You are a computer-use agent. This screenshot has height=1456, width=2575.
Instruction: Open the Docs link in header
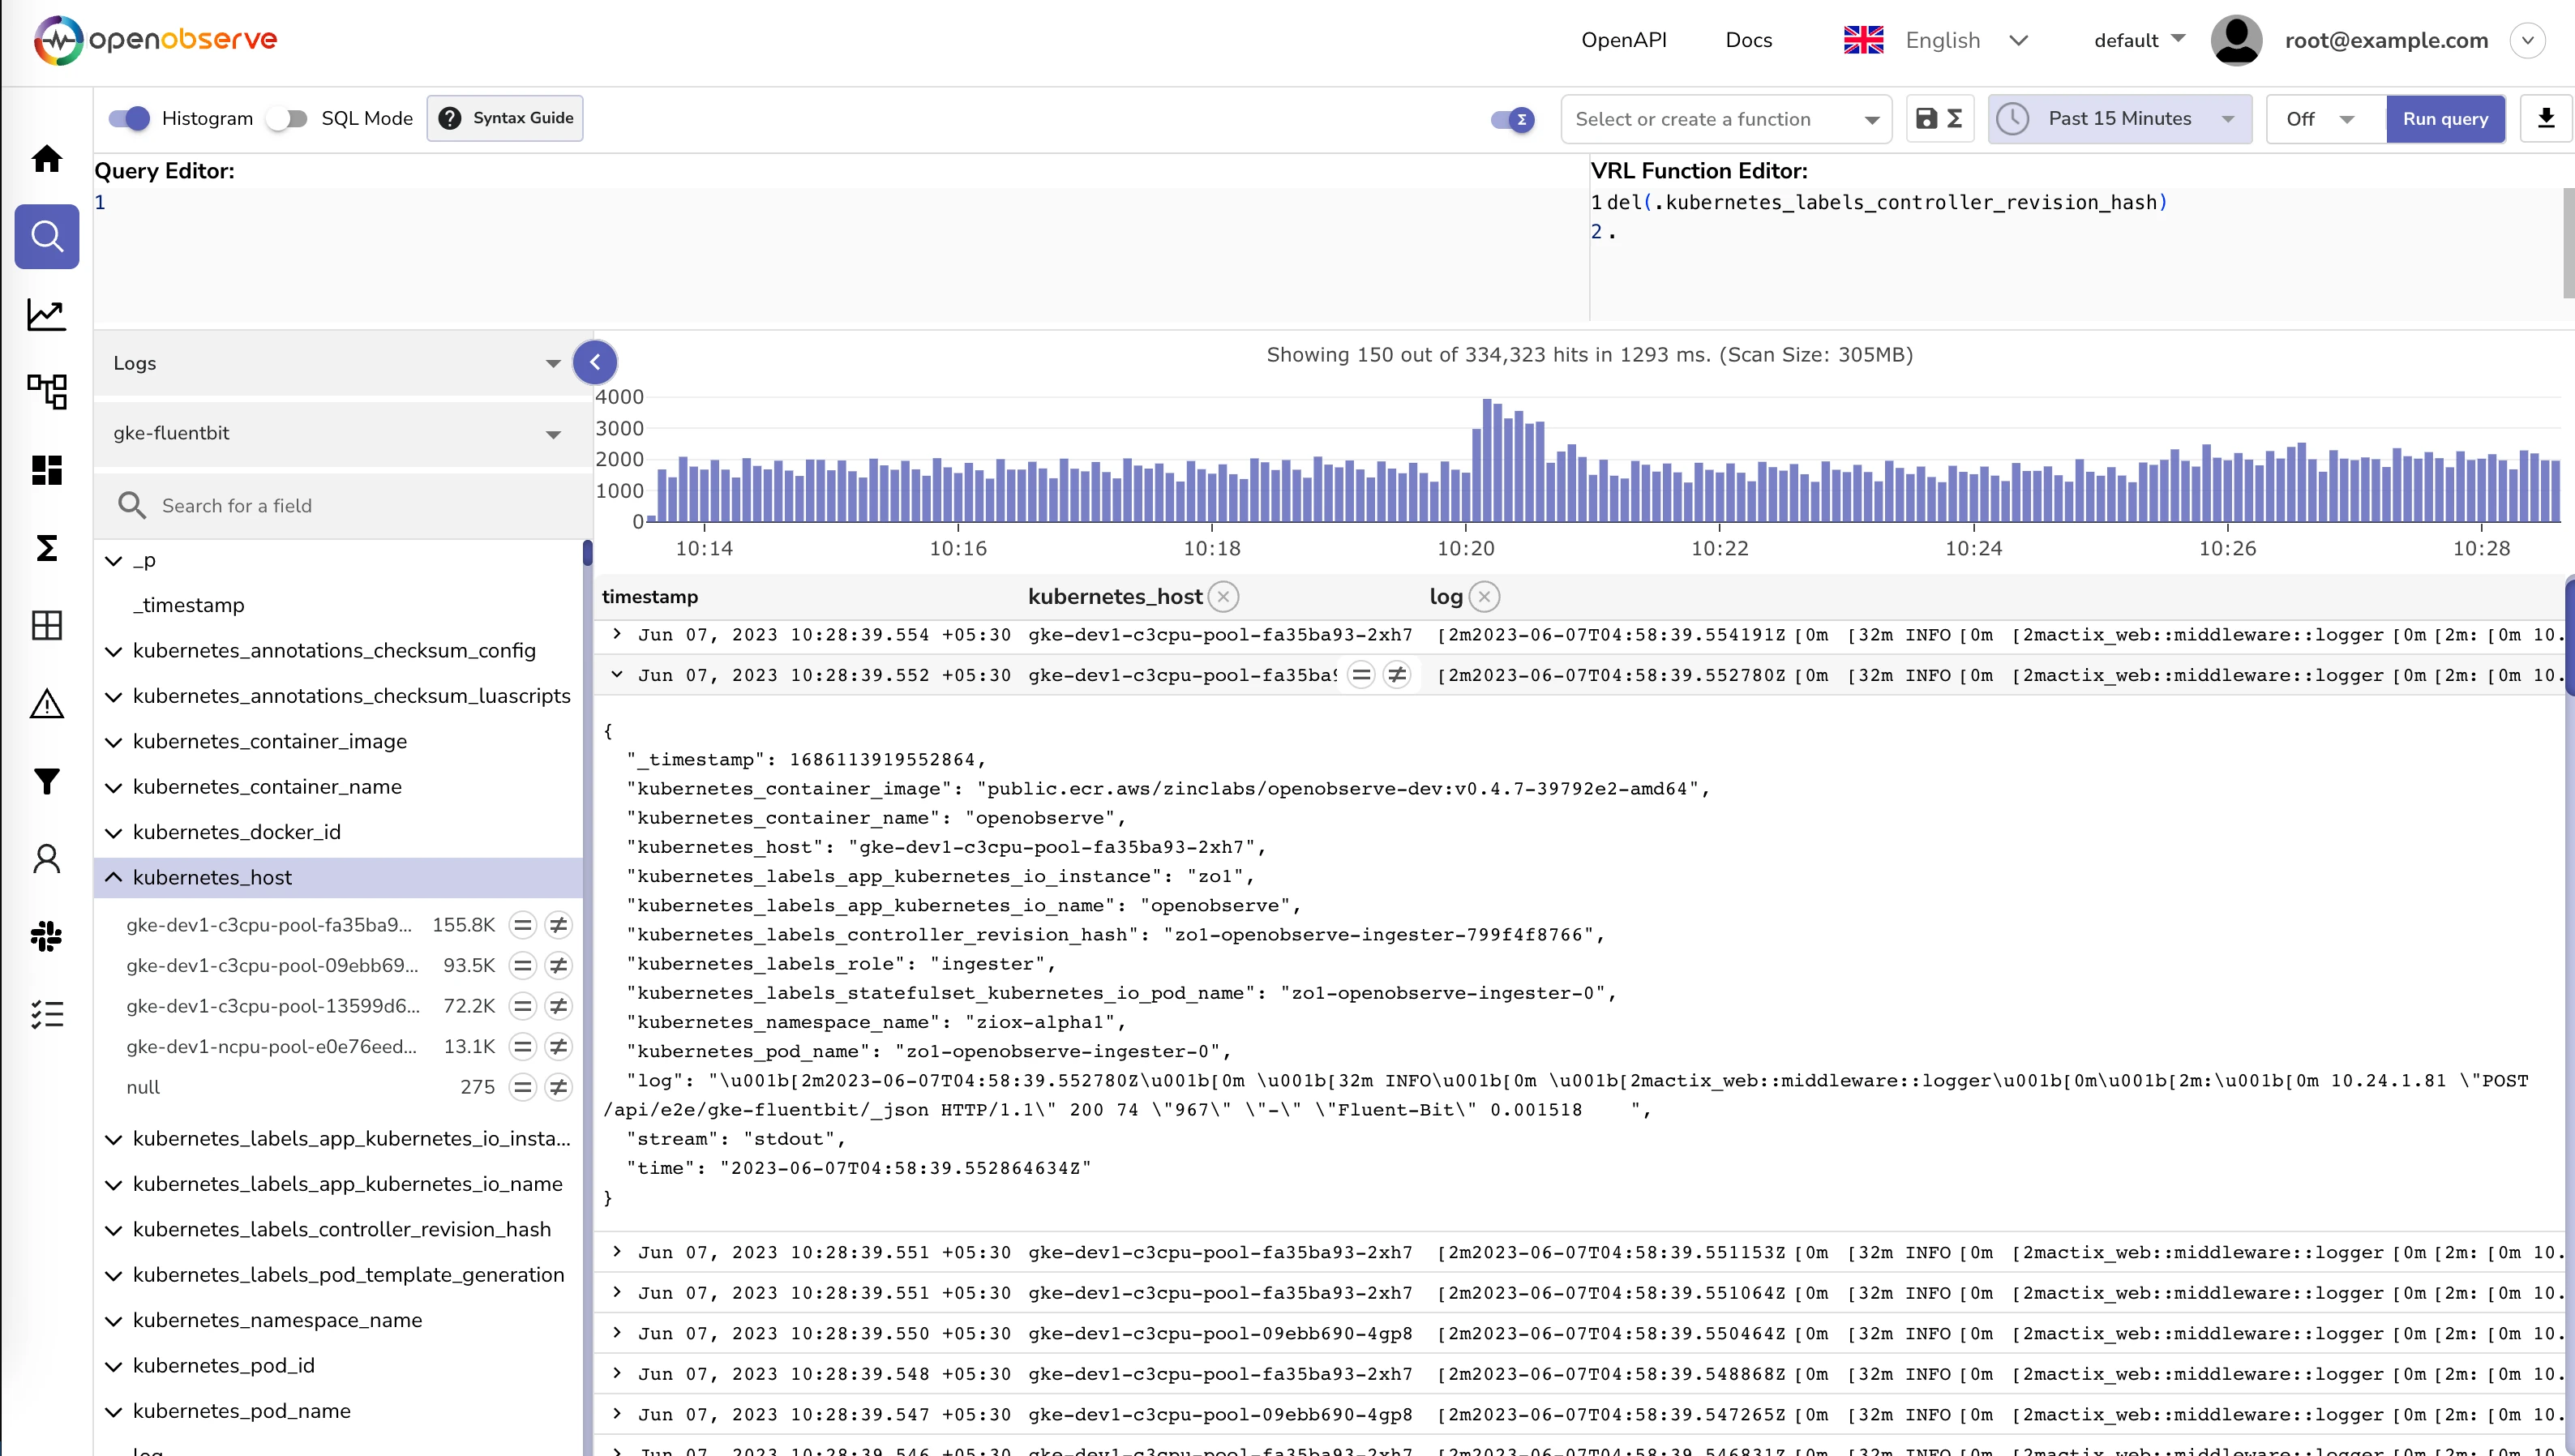(x=1748, y=40)
